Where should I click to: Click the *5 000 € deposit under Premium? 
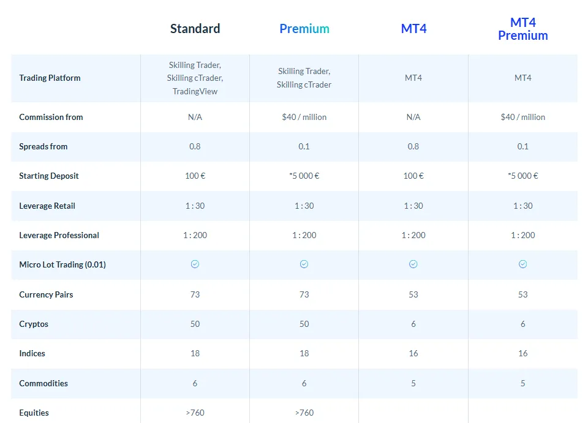pyautogui.click(x=304, y=176)
